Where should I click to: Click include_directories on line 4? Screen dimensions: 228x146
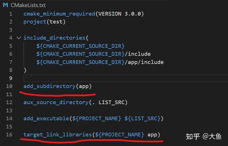54,38
